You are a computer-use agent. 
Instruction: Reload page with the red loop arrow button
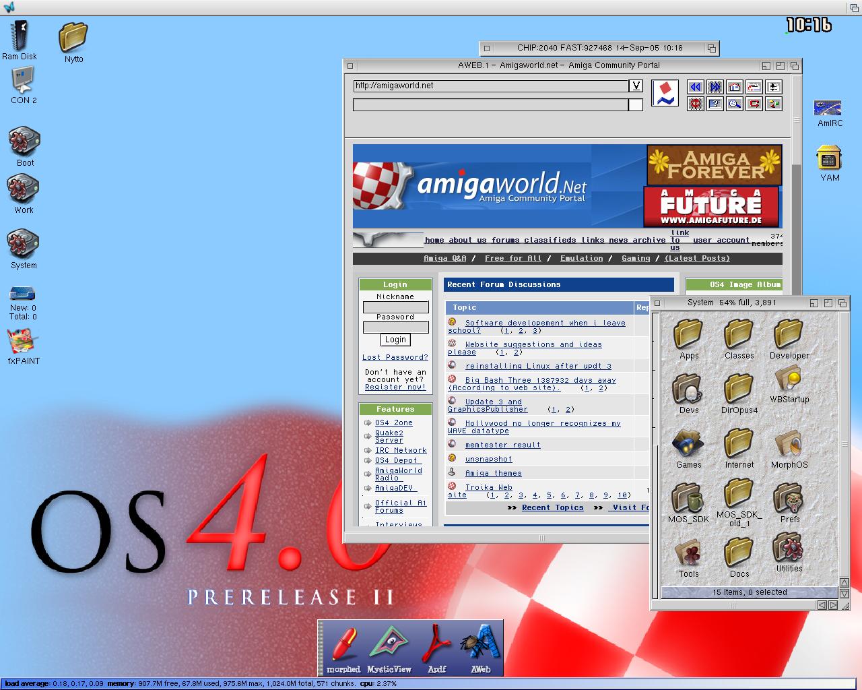click(754, 104)
